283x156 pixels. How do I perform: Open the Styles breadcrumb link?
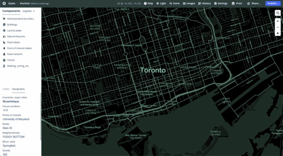point(12,3)
